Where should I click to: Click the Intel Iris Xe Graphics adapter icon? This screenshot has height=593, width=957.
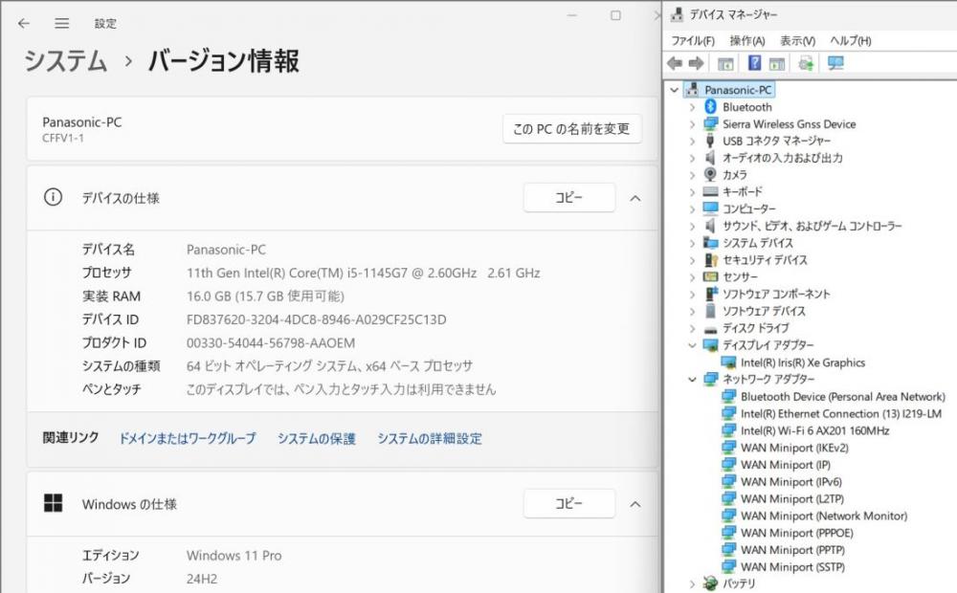tap(728, 362)
